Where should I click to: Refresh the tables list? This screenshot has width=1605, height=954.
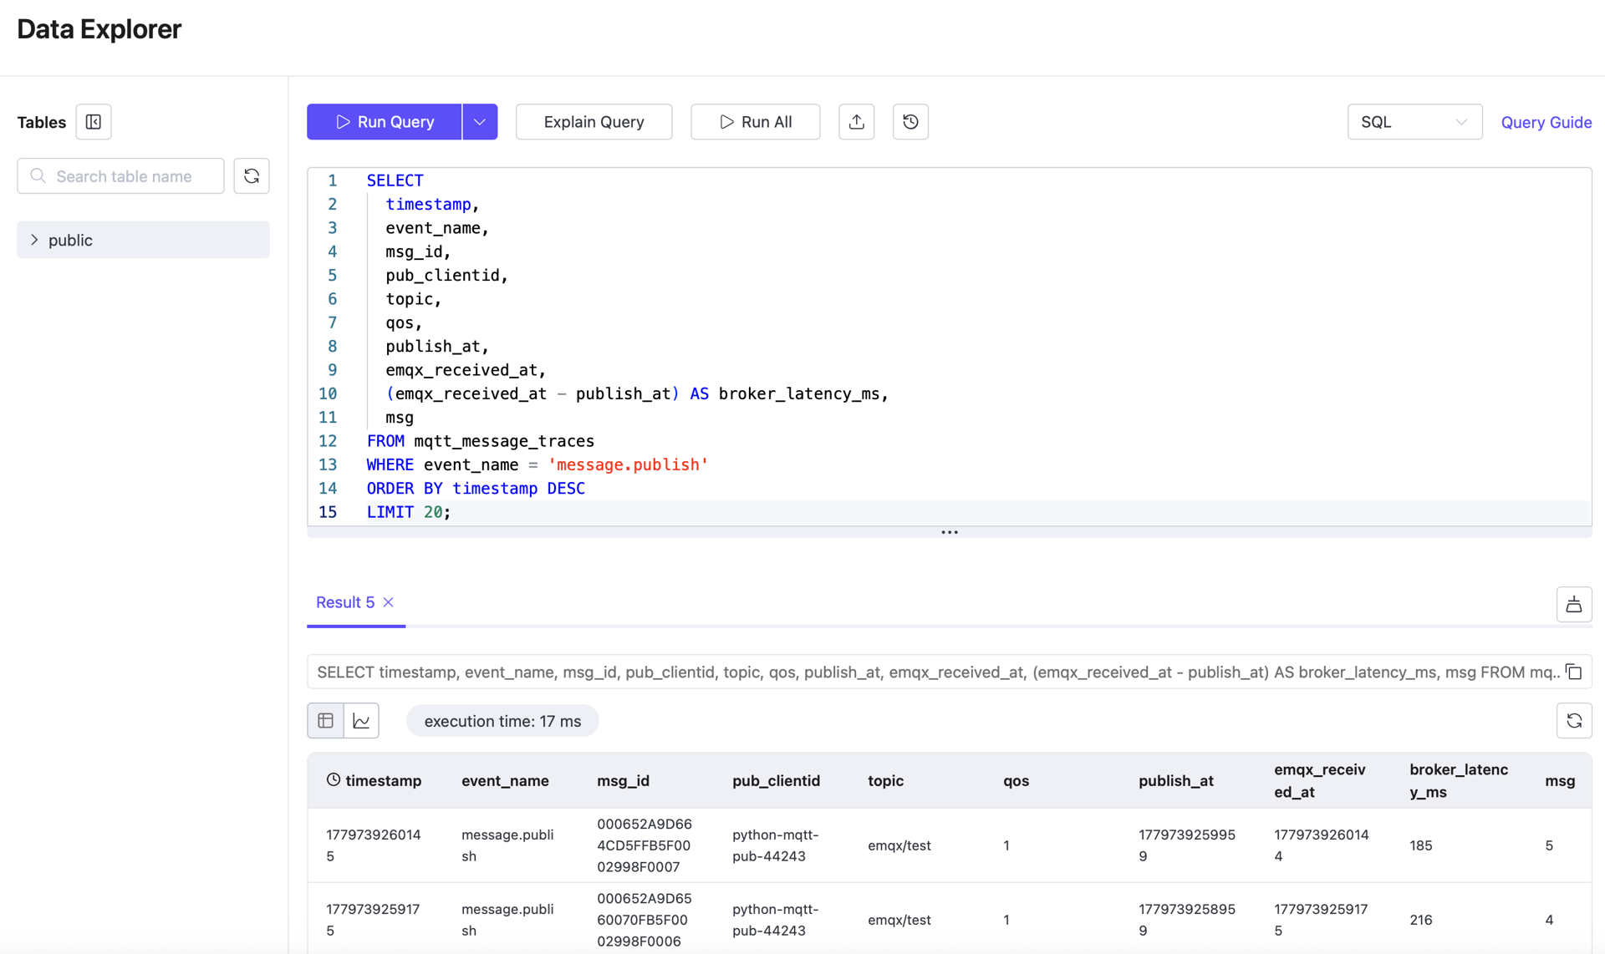(x=252, y=176)
